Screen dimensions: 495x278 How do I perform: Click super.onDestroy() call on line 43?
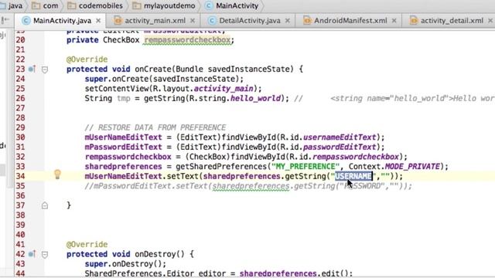pyautogui.click(x=125, y=264)
